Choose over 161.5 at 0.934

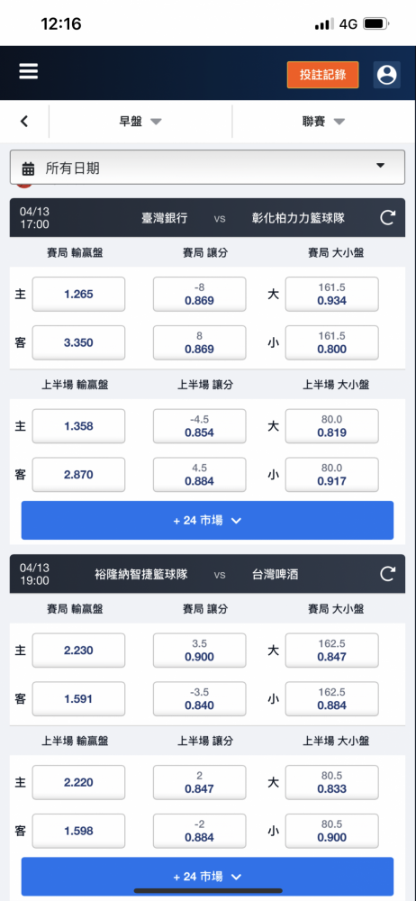[x=332, y=295]
